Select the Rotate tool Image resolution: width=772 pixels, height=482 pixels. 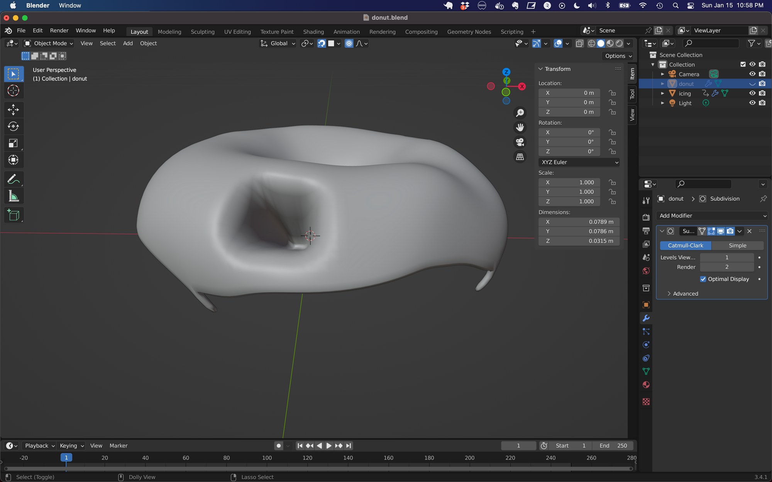[13, 126]
